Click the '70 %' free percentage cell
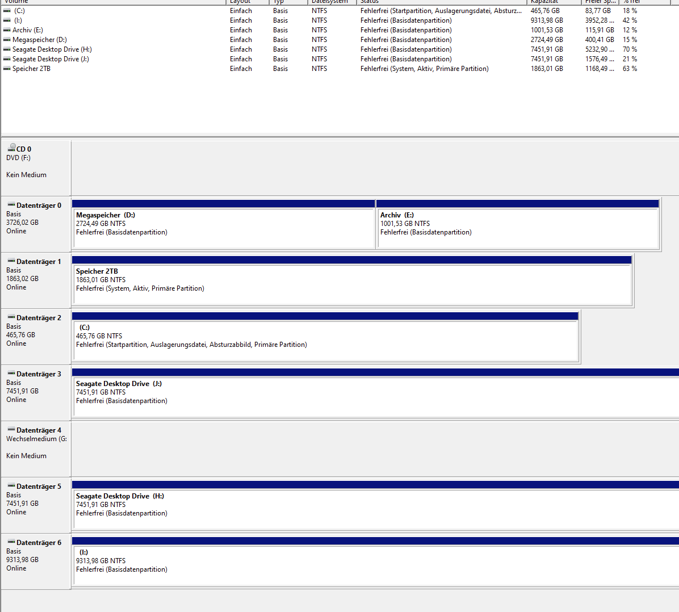 pyautogui.click(x=630, y=49)
